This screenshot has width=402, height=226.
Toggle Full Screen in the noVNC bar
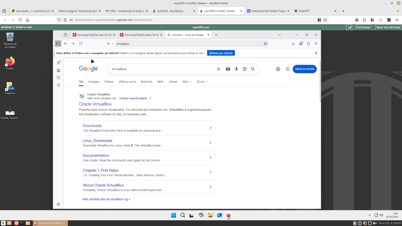coord(363,27)
